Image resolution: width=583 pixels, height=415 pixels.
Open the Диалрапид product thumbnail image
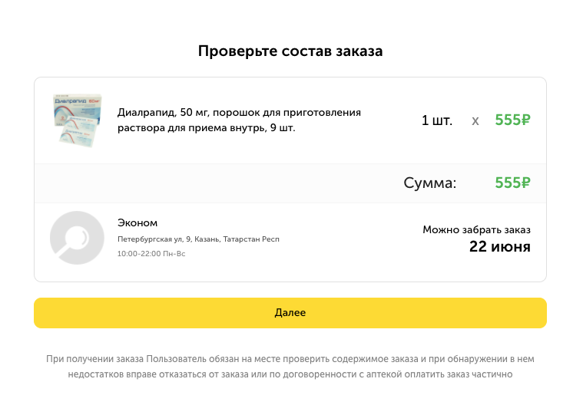[78, 120]
